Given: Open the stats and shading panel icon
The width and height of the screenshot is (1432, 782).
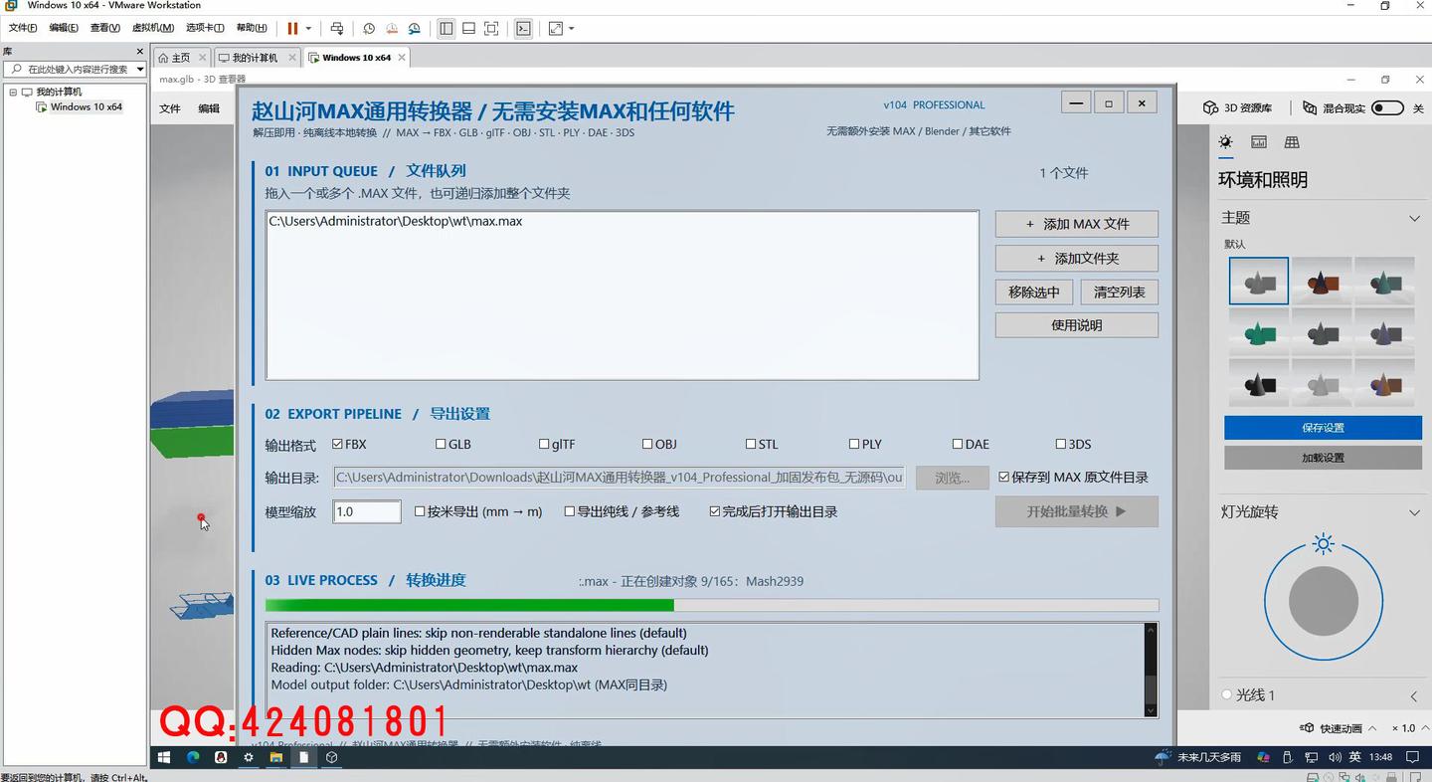Looking at the screenshot, I should [x=1259, y=142].
